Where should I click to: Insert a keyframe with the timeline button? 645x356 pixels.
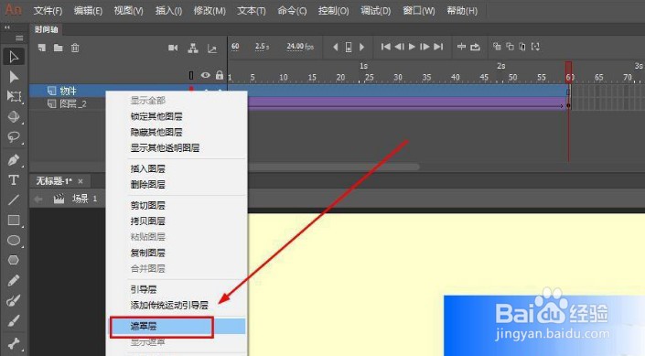(x=349, y=48)
